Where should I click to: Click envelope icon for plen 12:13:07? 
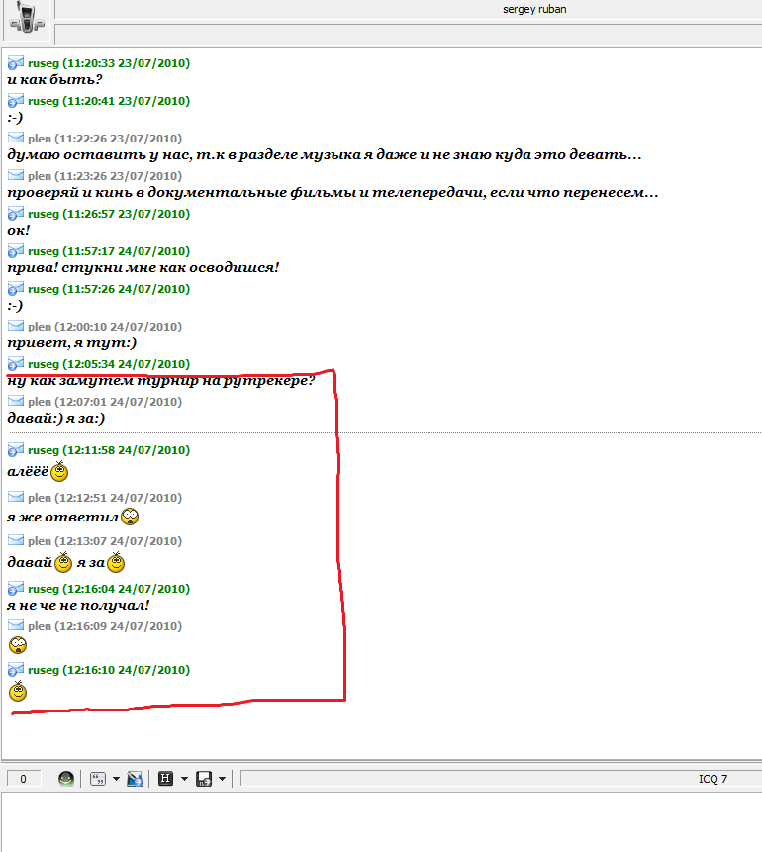tap(16, 540)
